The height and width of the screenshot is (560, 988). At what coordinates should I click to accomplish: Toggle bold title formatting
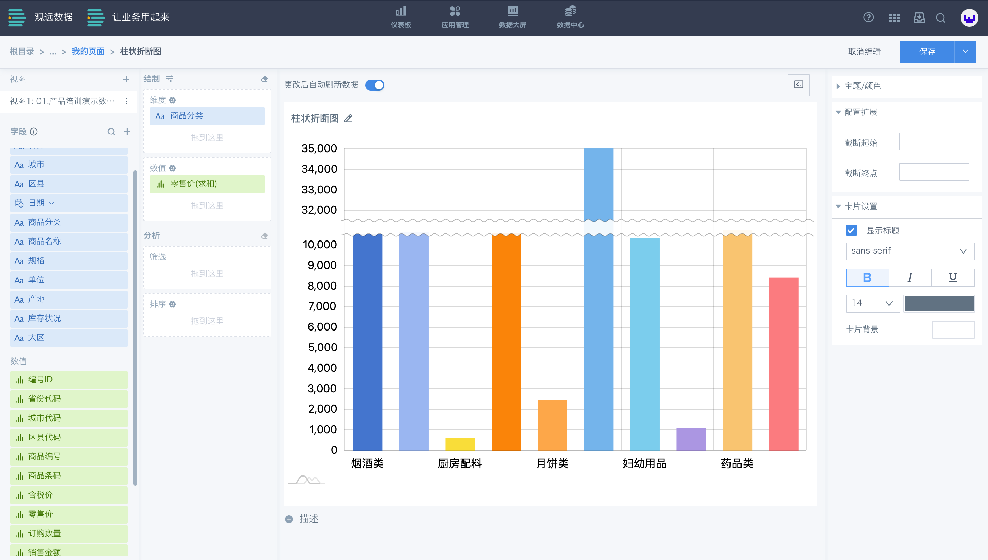tap(867, 277)
